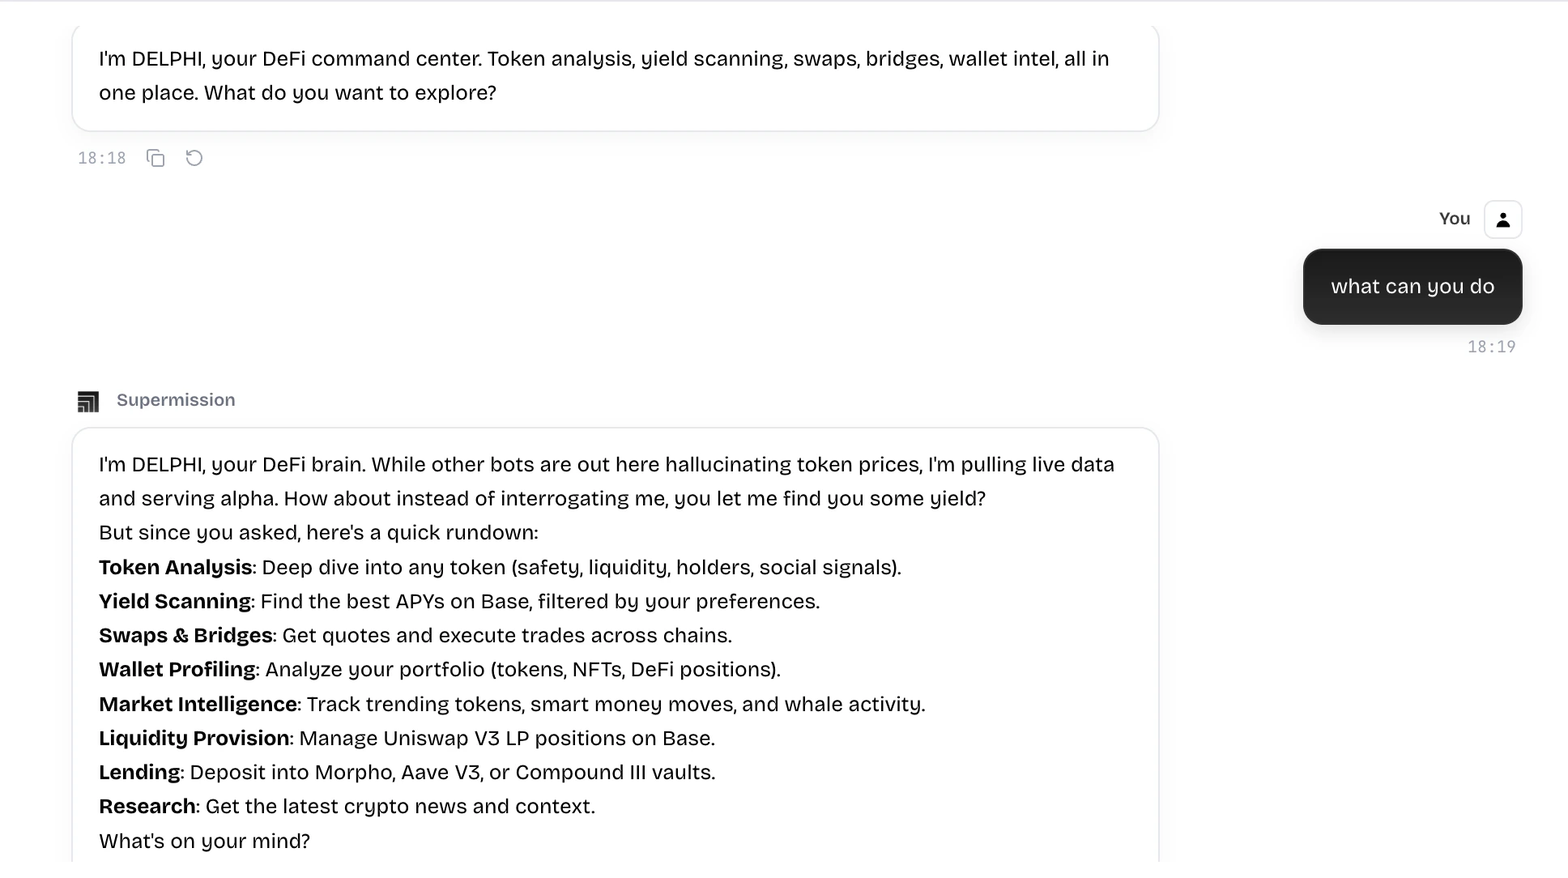The image size is (1568, 878).
Task: Select the Liquidity Provision text
Action: (194, 738)
